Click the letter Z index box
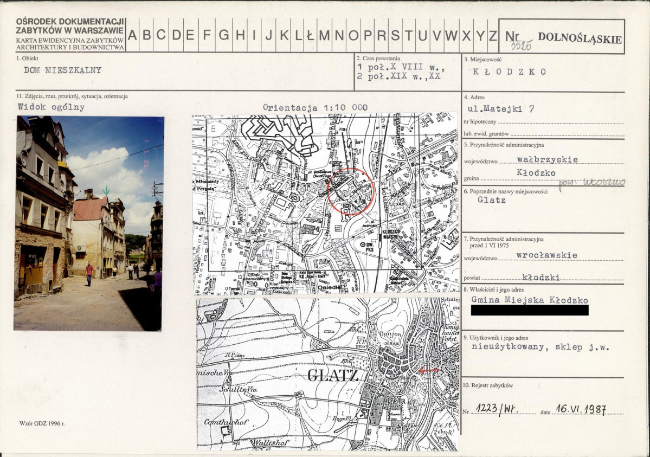The width and height of the screenshot is (650, 457). tap(492, 35)
